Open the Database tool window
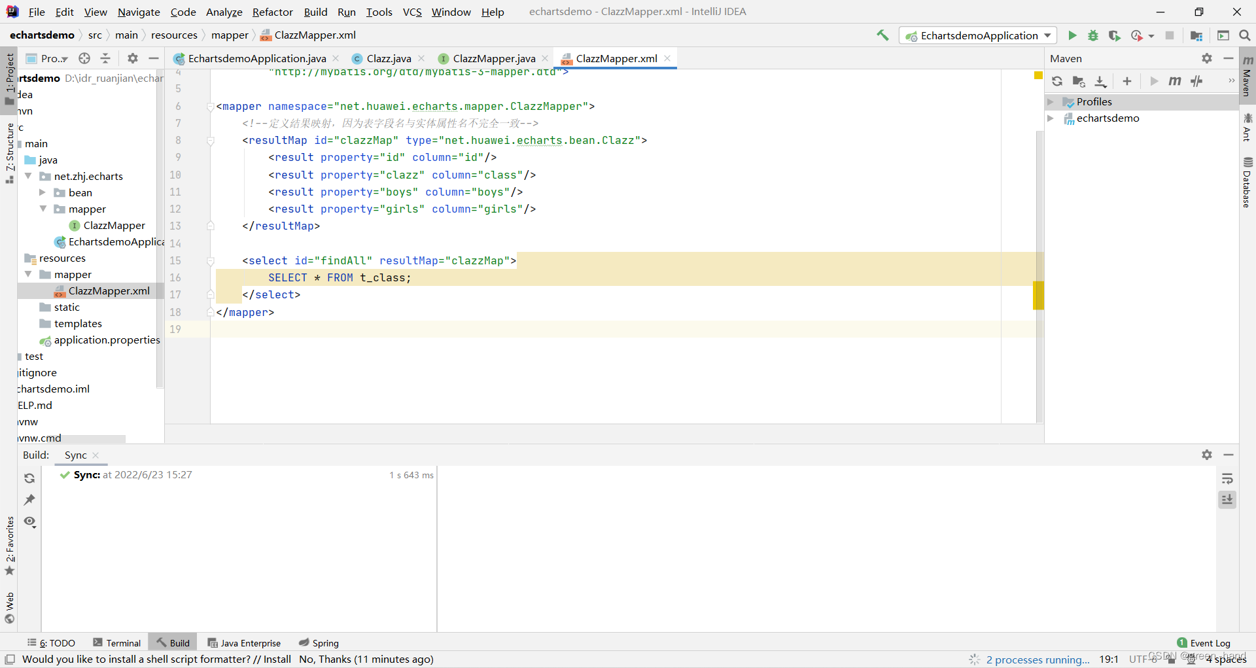 [1248, 181]
